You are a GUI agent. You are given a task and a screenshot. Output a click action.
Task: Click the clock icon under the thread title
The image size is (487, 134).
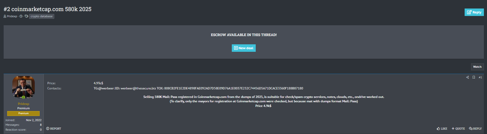[21, 16]
